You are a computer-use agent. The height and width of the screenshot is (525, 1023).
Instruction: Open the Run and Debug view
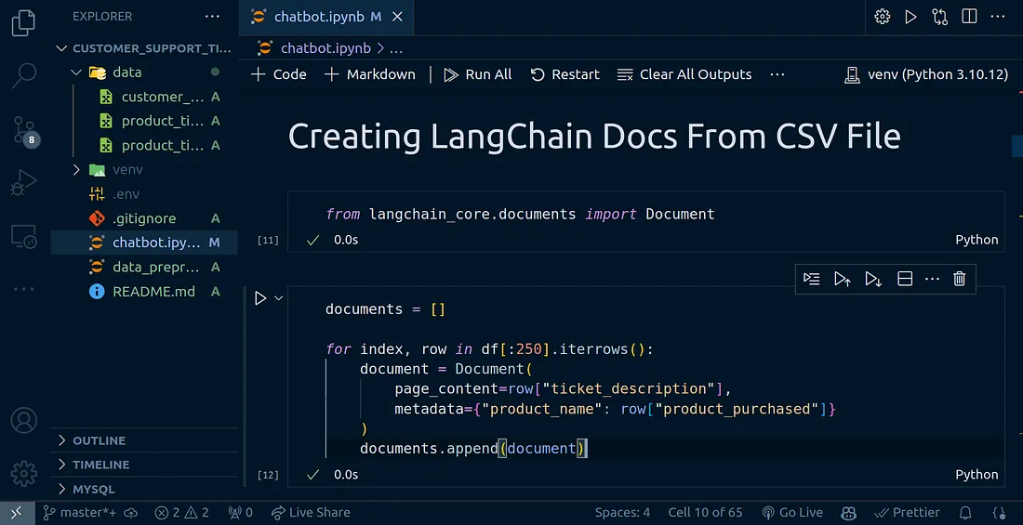[x=23, y=183]
